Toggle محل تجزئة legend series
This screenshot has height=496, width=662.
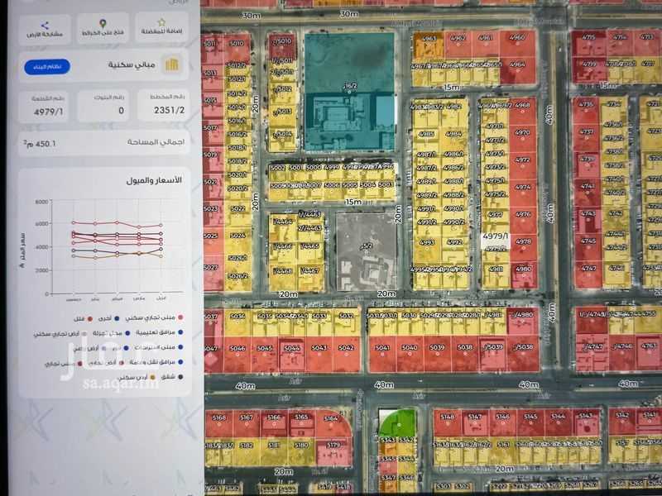[x=111, y=333]
